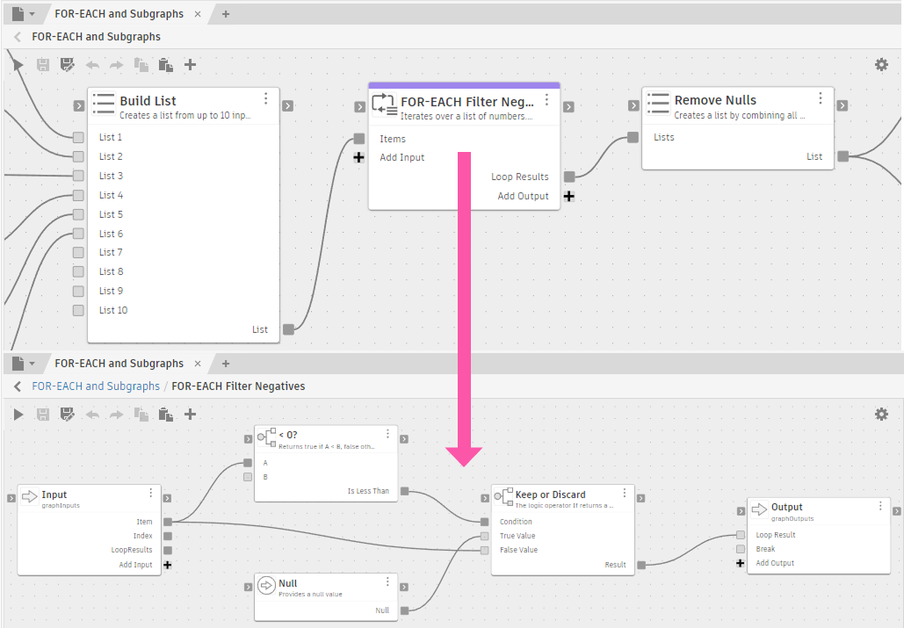Paste using the lower toolbar paste icon
The height and width of the screenshot is (628, 904).
[x=165, y=415]
